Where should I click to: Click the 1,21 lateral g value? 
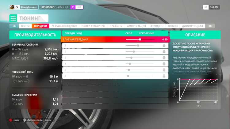56,104
